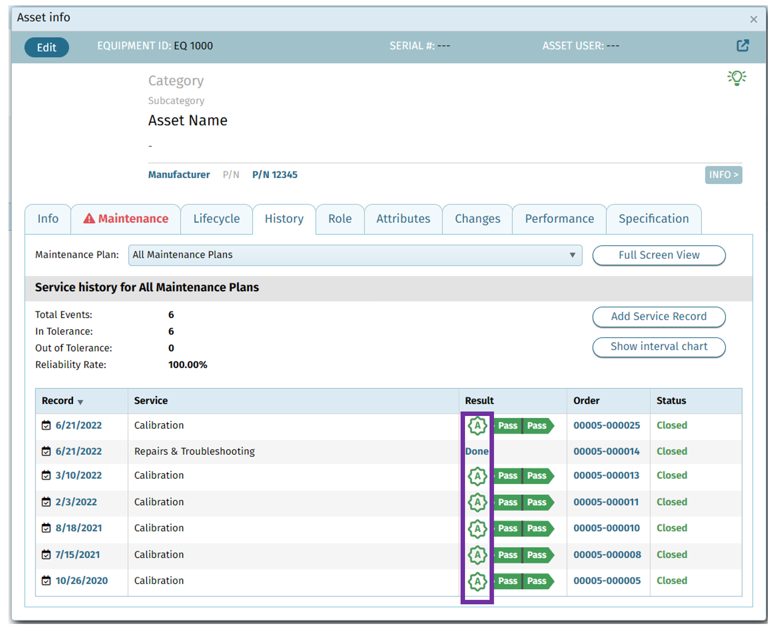
Task: Click Show interval chart button
Action: tap(659, 347)
